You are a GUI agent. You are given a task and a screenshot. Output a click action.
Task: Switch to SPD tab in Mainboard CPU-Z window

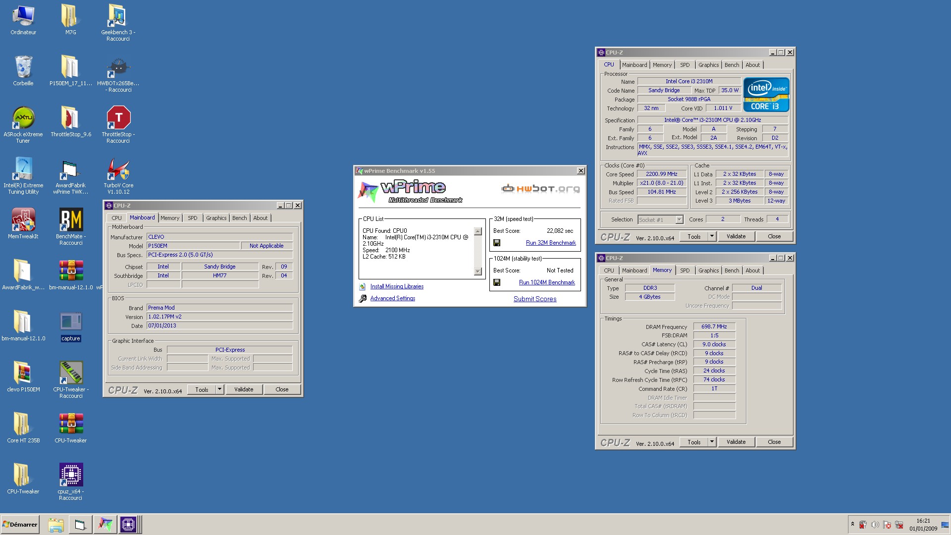(192, 218)
